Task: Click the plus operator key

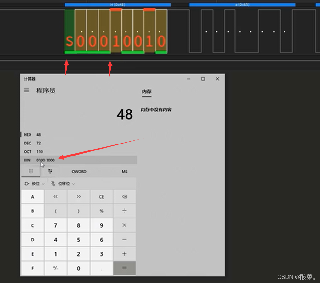Action: (125, 254)
